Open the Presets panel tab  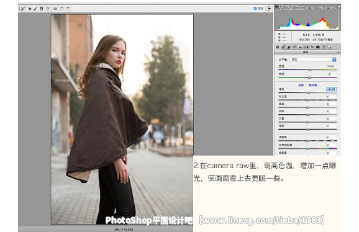tap(324, 47)
